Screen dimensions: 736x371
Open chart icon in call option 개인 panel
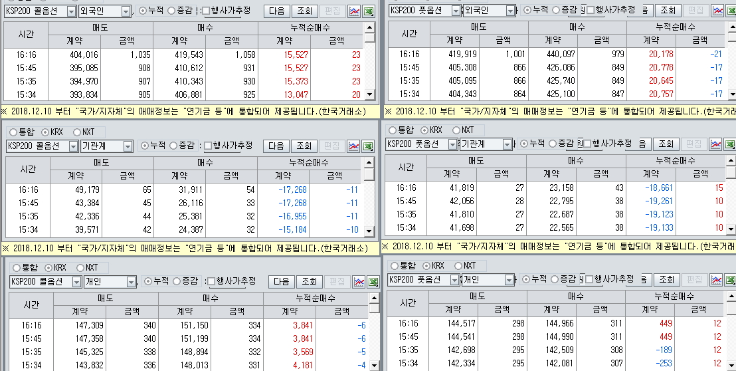click(359, 282)
